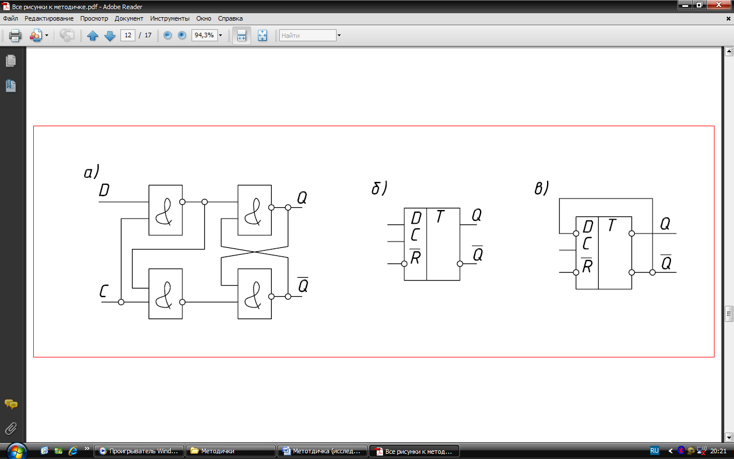Click the page number field showing 12
This screenshot has height=459, width=734.
point(128,35)
